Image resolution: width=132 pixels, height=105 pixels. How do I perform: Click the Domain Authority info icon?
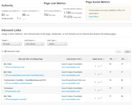coord(20,11)
